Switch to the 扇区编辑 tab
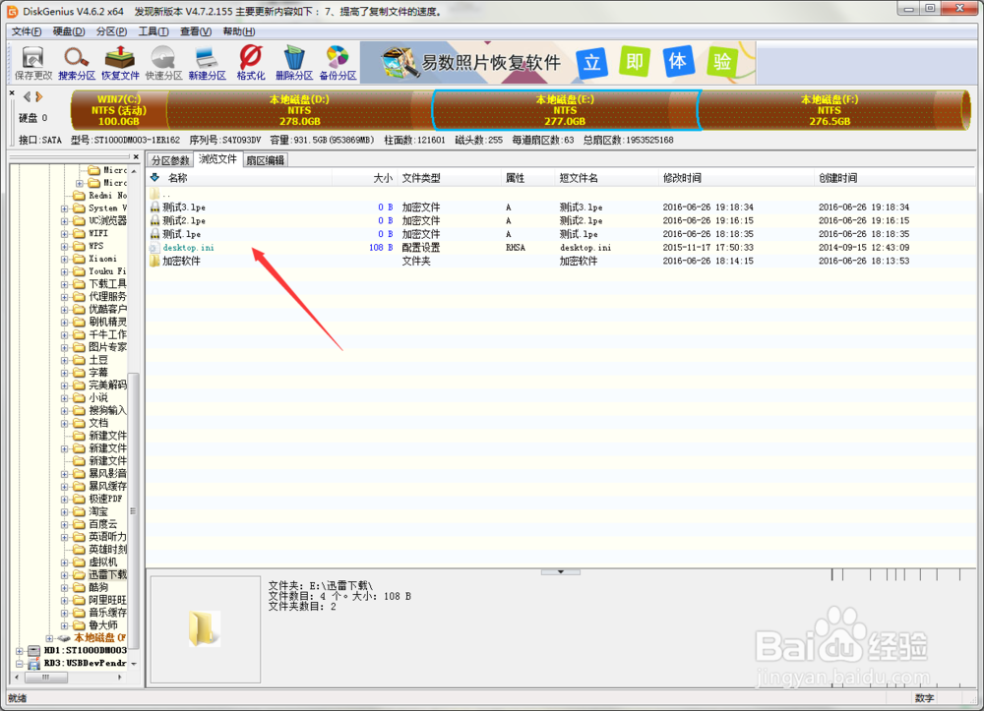The width and height of the screenshot is (984, 711). 266,160
